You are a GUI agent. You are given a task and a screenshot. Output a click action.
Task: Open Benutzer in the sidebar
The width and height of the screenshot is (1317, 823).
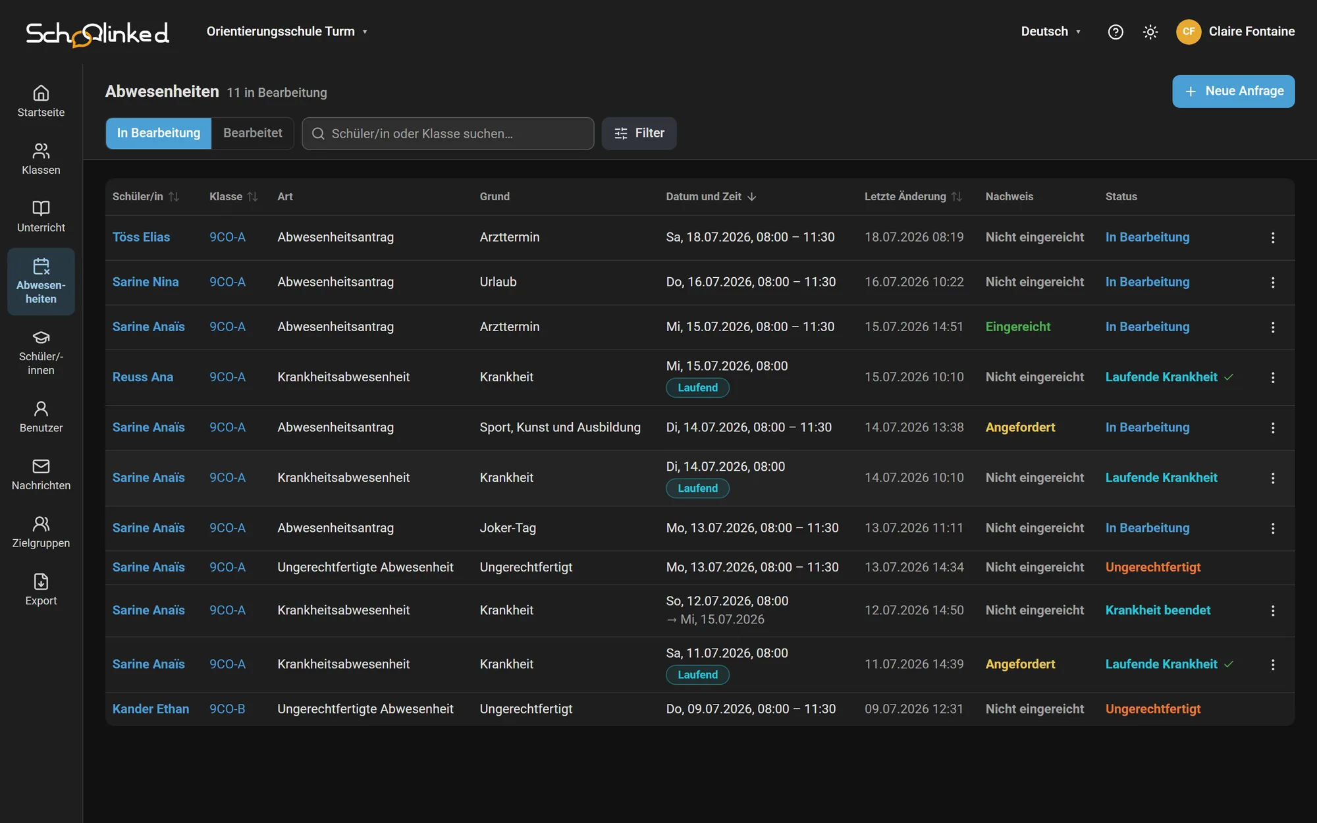[x=41, y=417]
